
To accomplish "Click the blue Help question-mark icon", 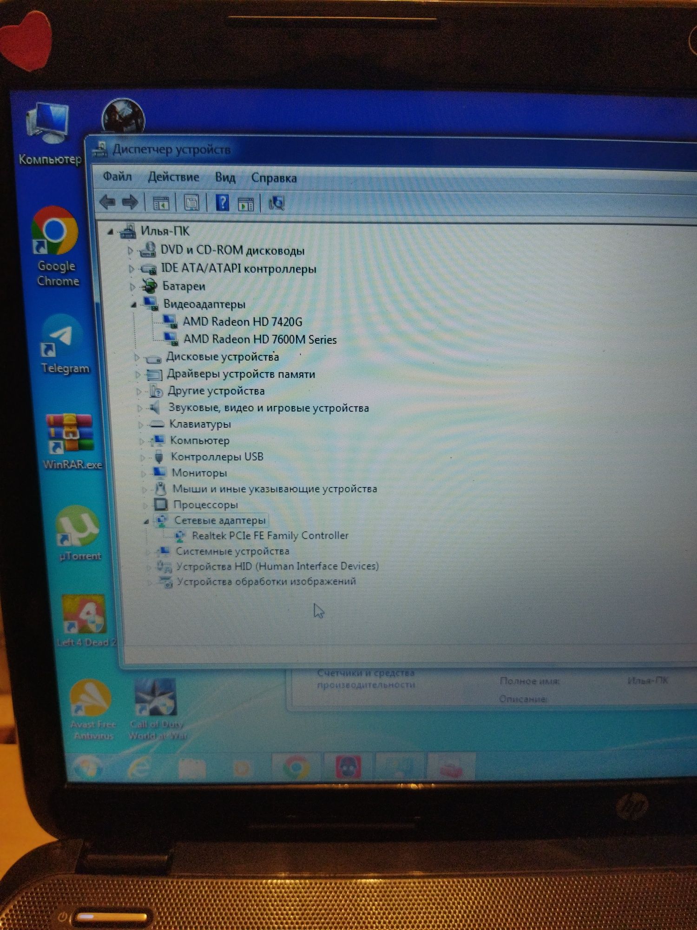I will tap(223, 203).
